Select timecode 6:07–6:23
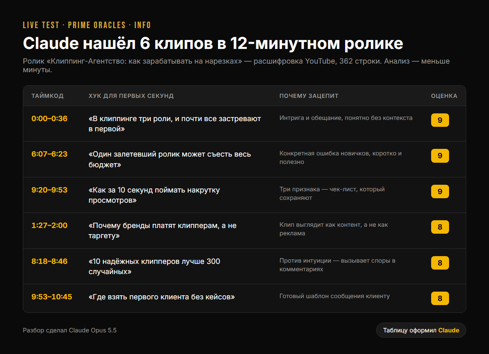 tap(49, 154)
